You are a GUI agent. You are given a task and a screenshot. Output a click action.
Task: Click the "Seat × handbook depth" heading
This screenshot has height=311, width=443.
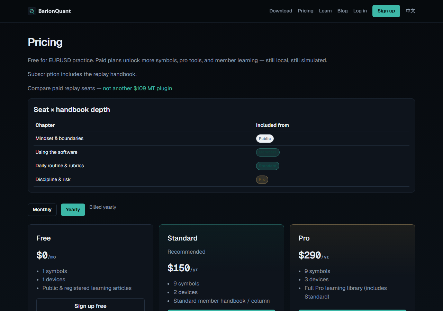[x=72, y=110]
